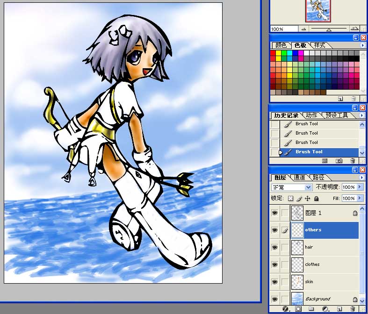Open the Fill slider arrow
This screenshot has width=368, height=314.
point(360,198)
